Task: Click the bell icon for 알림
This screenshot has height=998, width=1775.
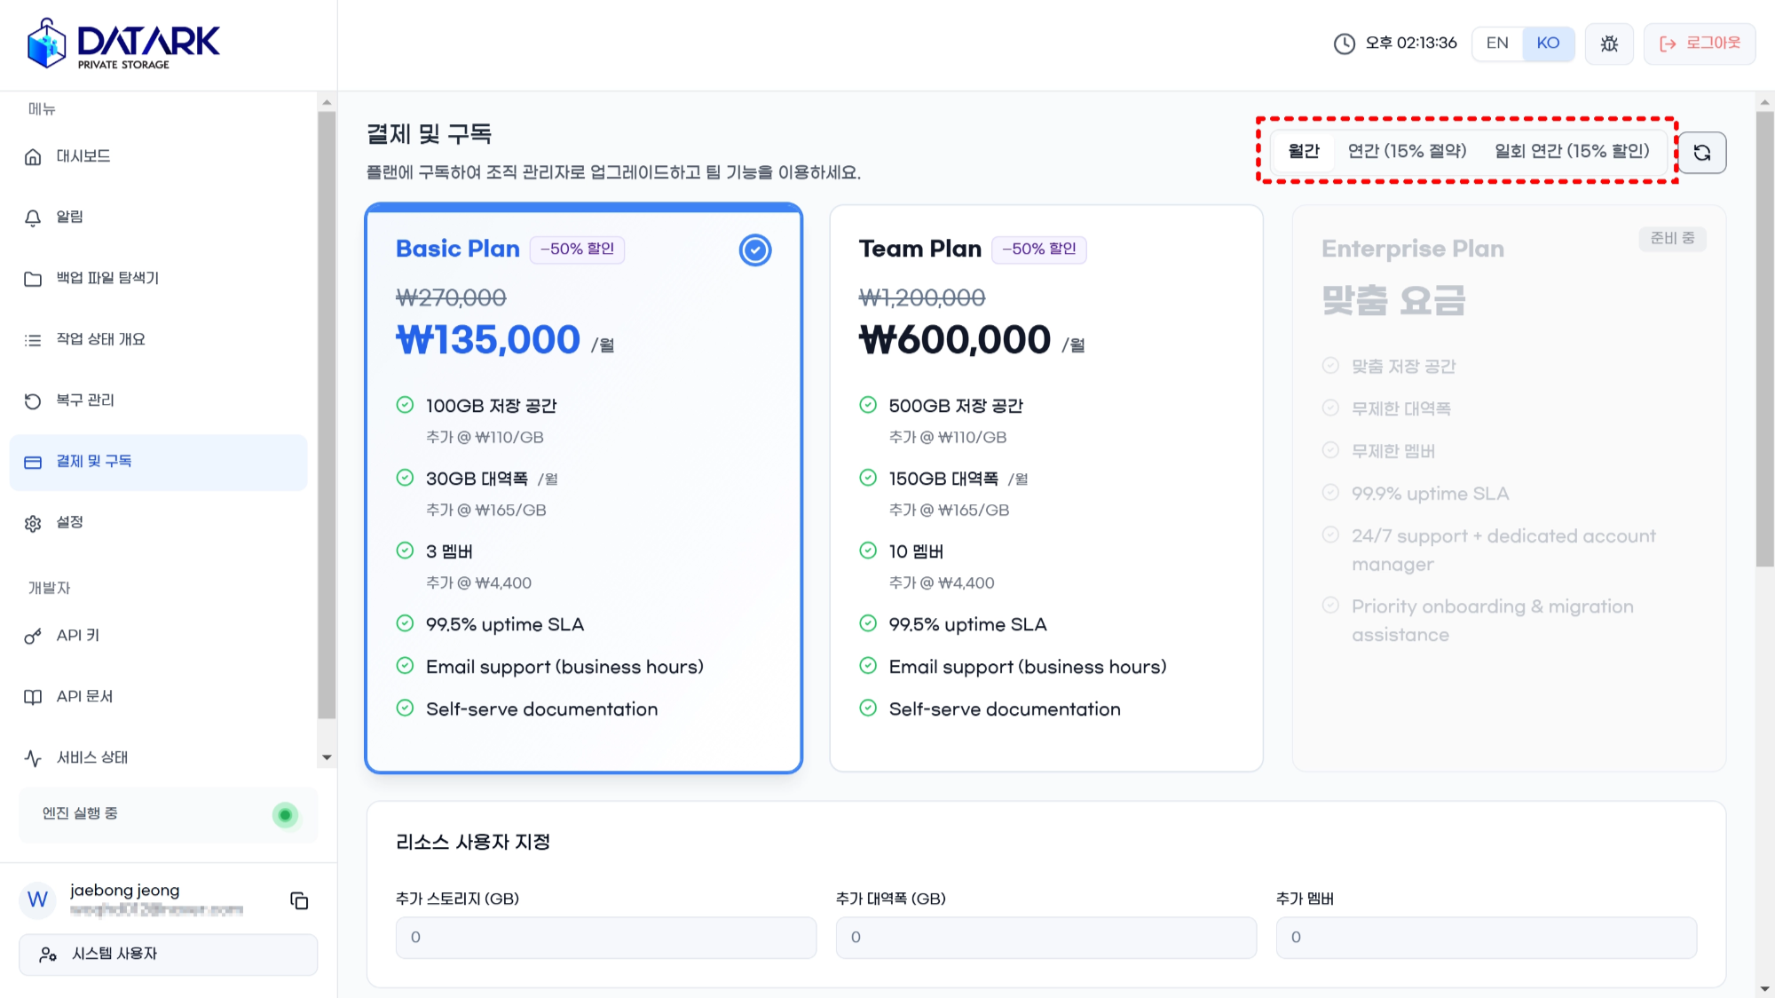Action: click(33, 218)
